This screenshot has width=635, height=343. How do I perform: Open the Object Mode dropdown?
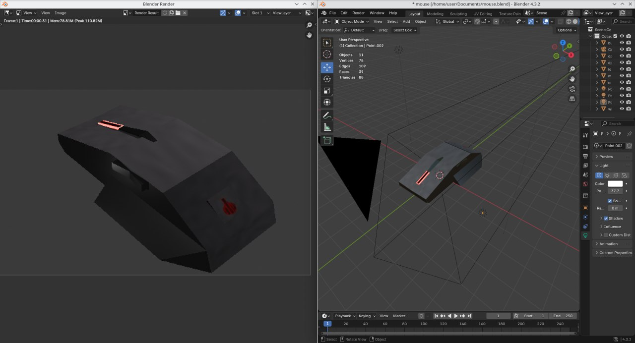(352, 21)
